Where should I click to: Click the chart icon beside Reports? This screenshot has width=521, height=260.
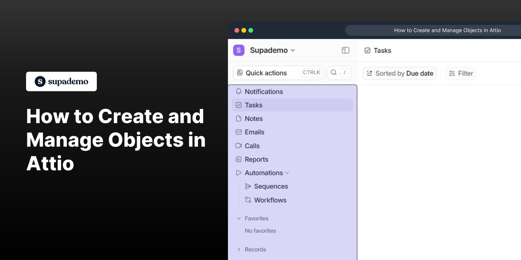click(238, 159)
